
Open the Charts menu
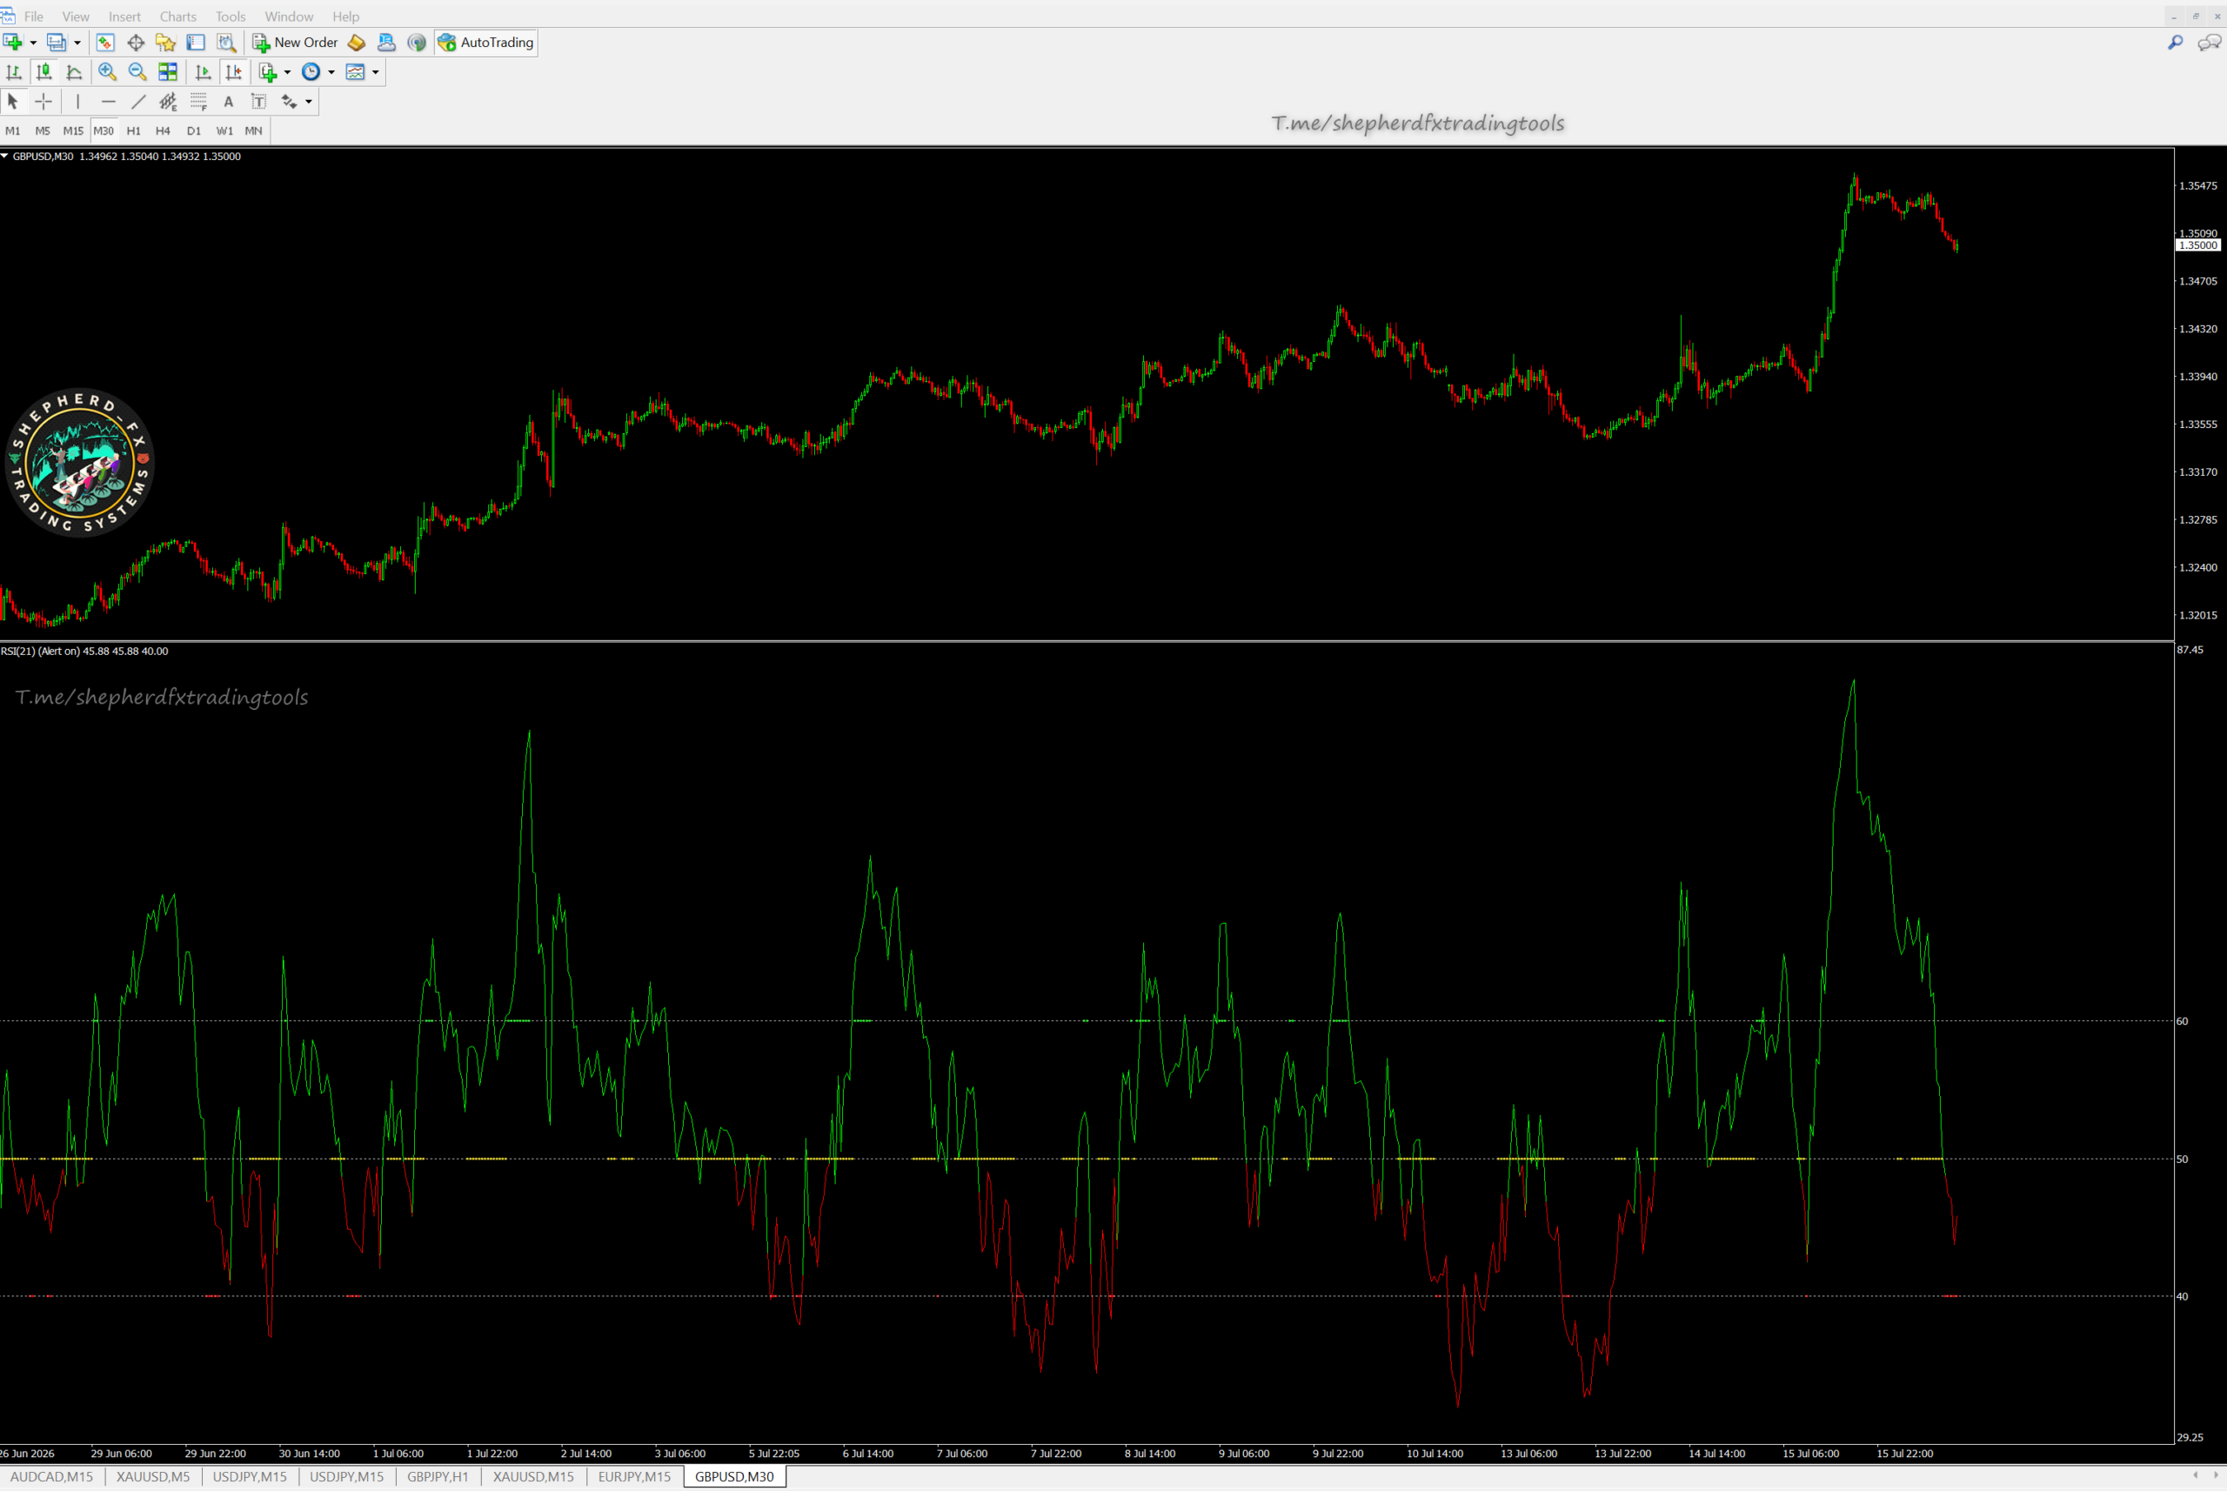[177, 17]
